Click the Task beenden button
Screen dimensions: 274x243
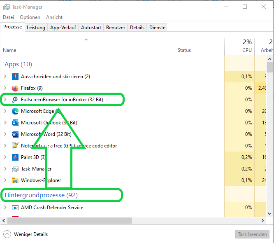click(x=252, y=234)
